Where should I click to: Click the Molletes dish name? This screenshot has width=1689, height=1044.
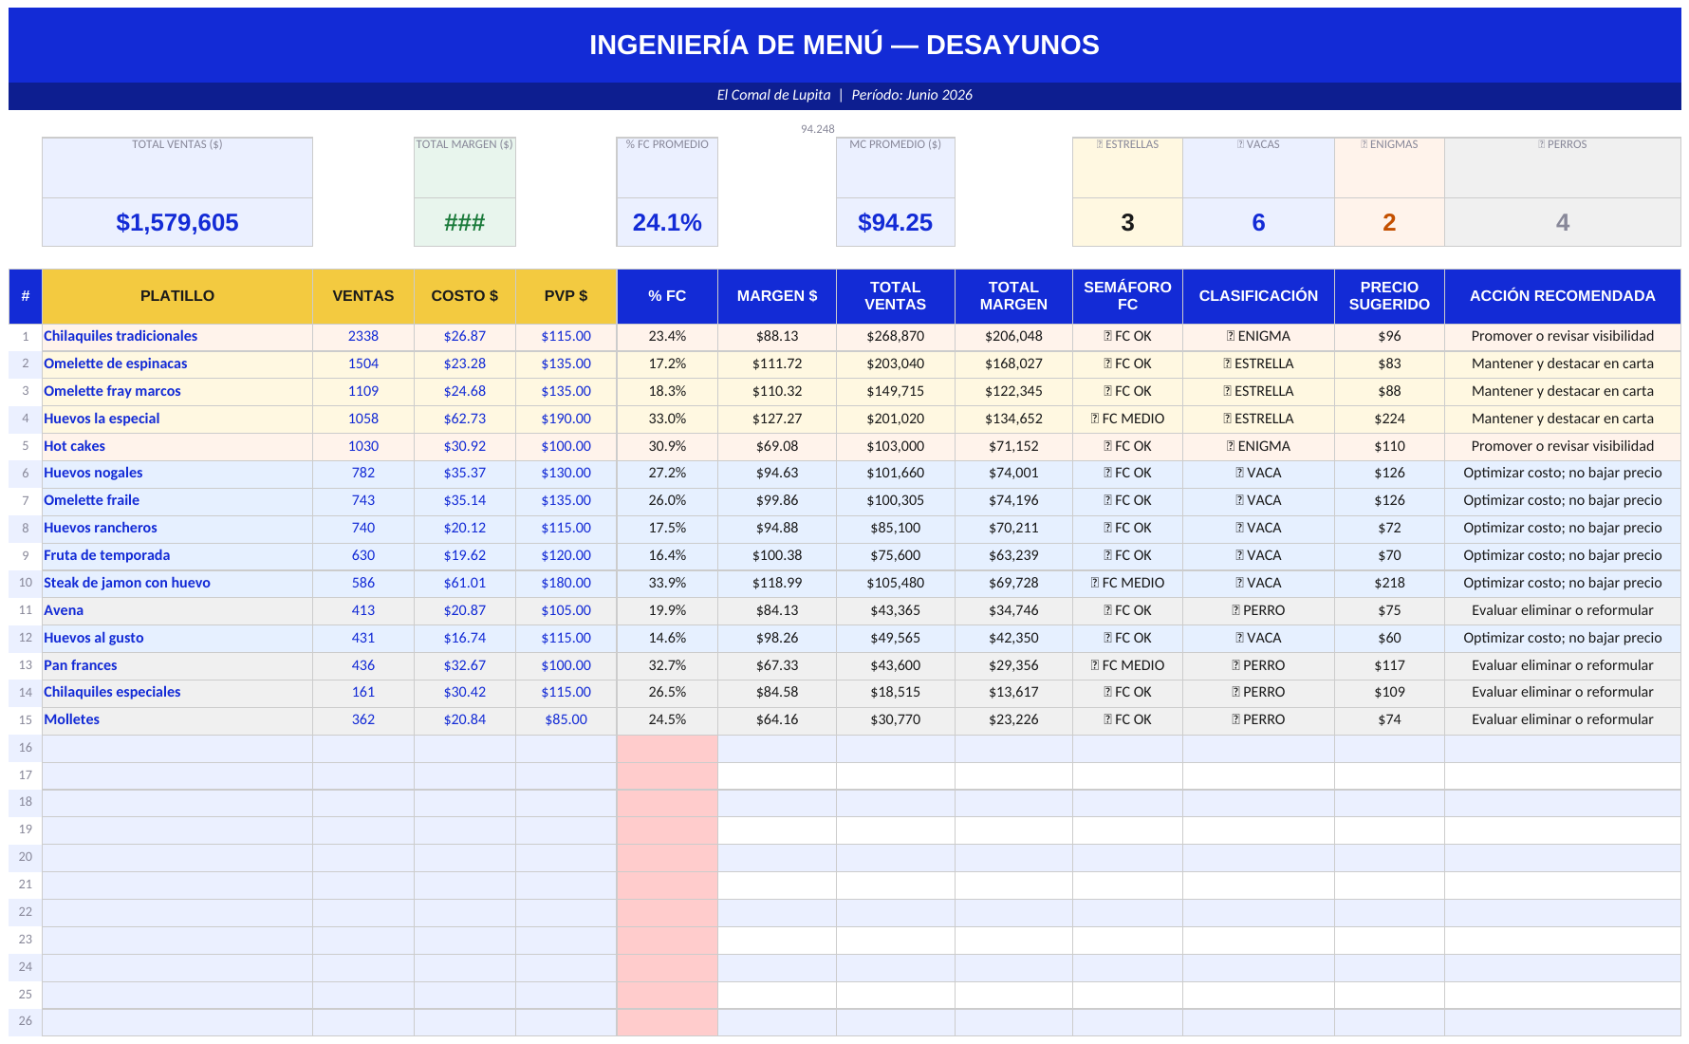click(x=71, y=719)
